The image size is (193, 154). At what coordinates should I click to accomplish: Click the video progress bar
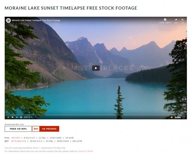click(96, 115)
